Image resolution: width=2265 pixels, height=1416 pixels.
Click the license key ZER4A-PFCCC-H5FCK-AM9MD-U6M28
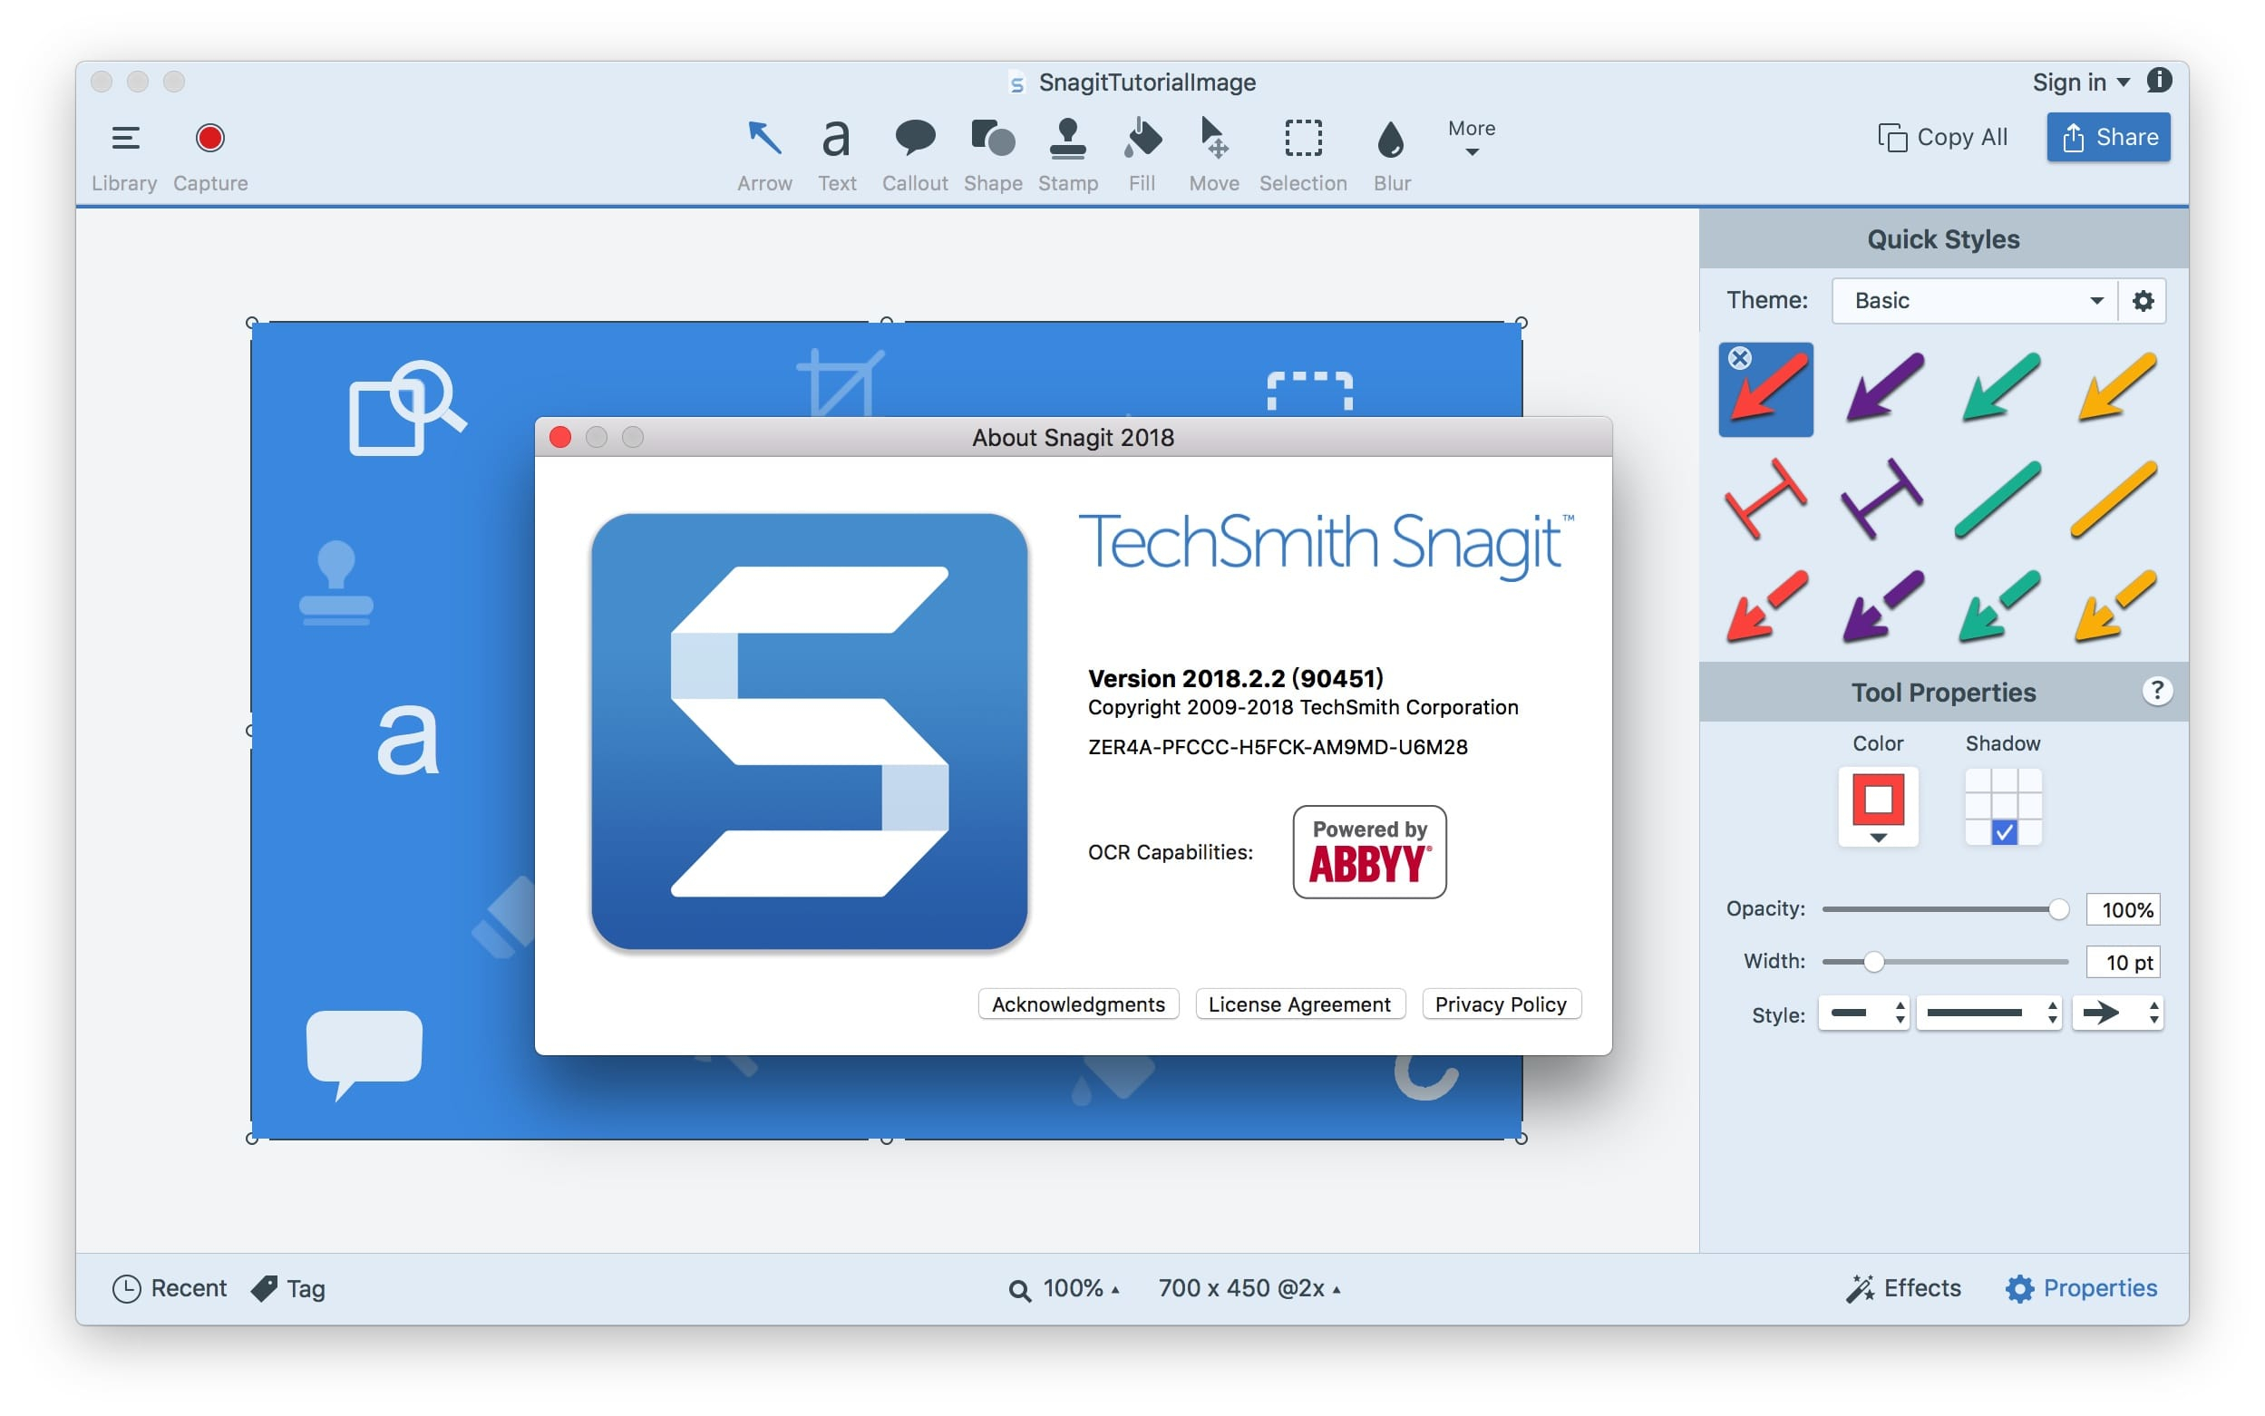pyautogui.click(x=1278, y=747)
